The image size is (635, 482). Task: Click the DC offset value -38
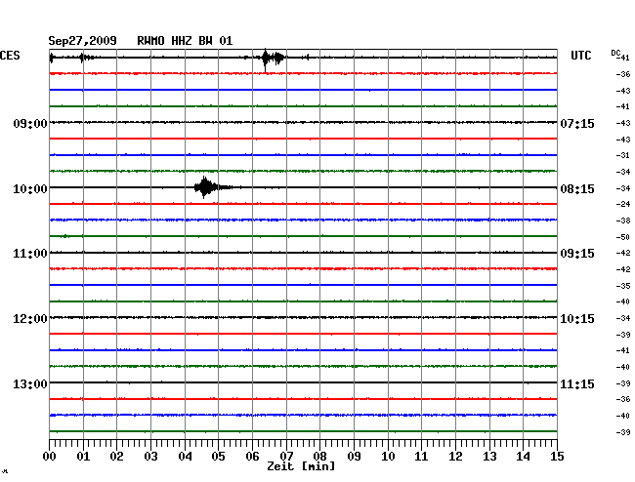(x=623, y=221)
